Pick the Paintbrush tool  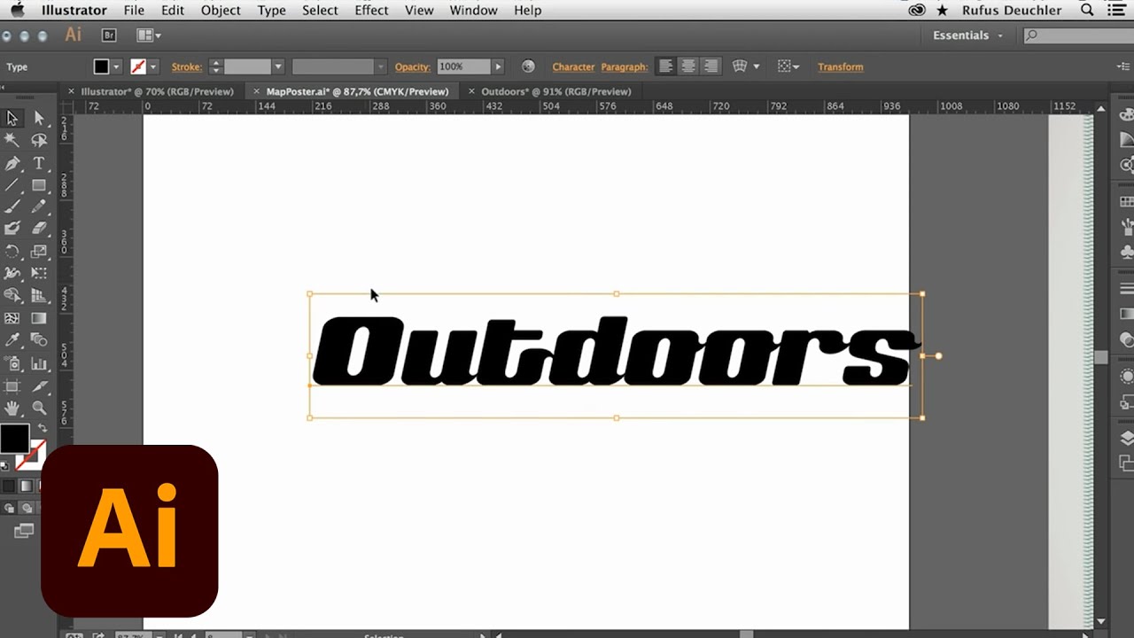[x=12, y=206]
